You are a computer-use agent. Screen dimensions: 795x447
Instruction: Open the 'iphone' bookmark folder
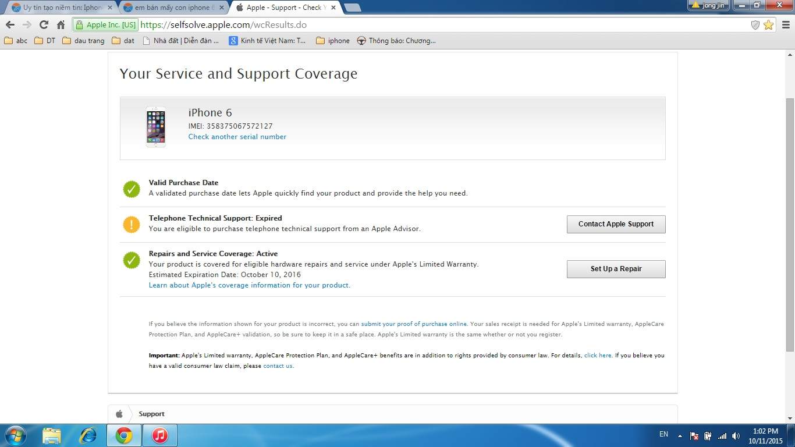(x=333, y=41)
